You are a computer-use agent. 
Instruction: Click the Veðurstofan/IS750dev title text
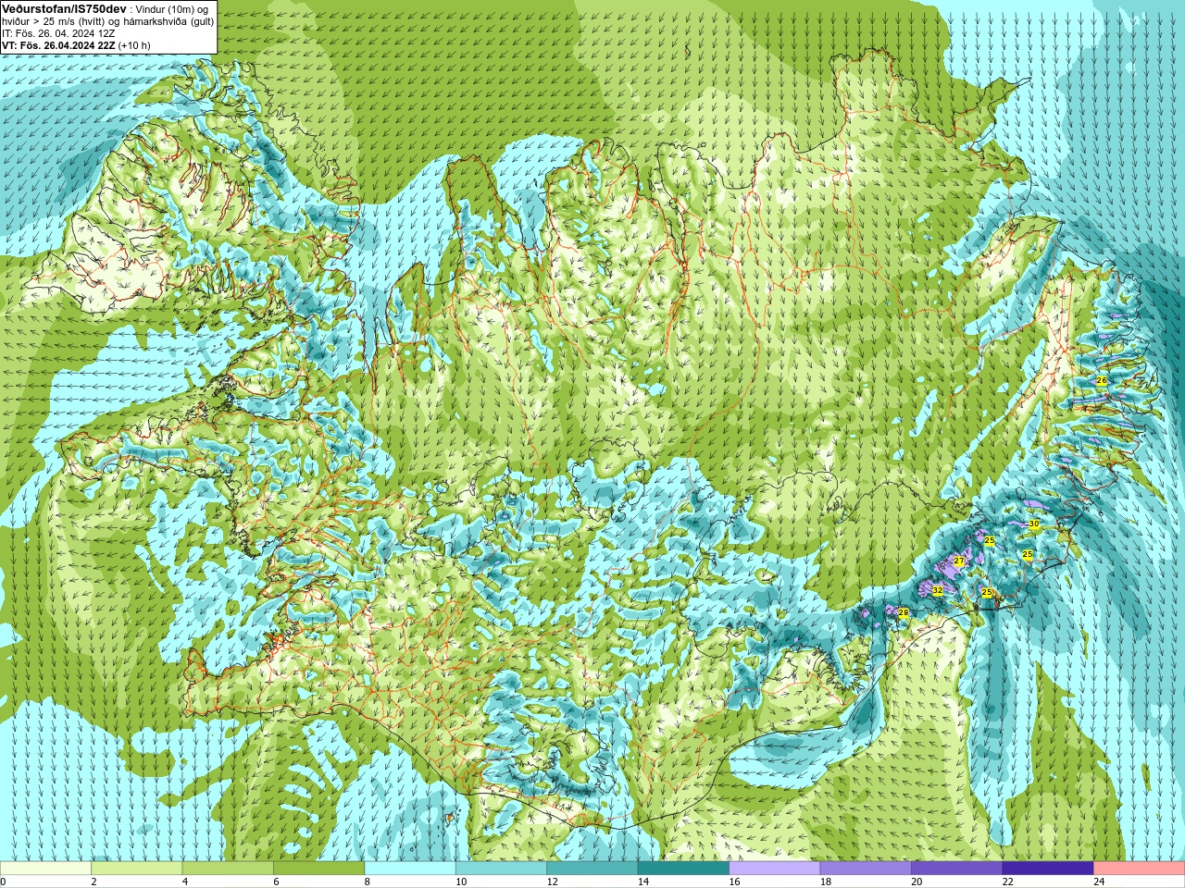coord(65,8)
